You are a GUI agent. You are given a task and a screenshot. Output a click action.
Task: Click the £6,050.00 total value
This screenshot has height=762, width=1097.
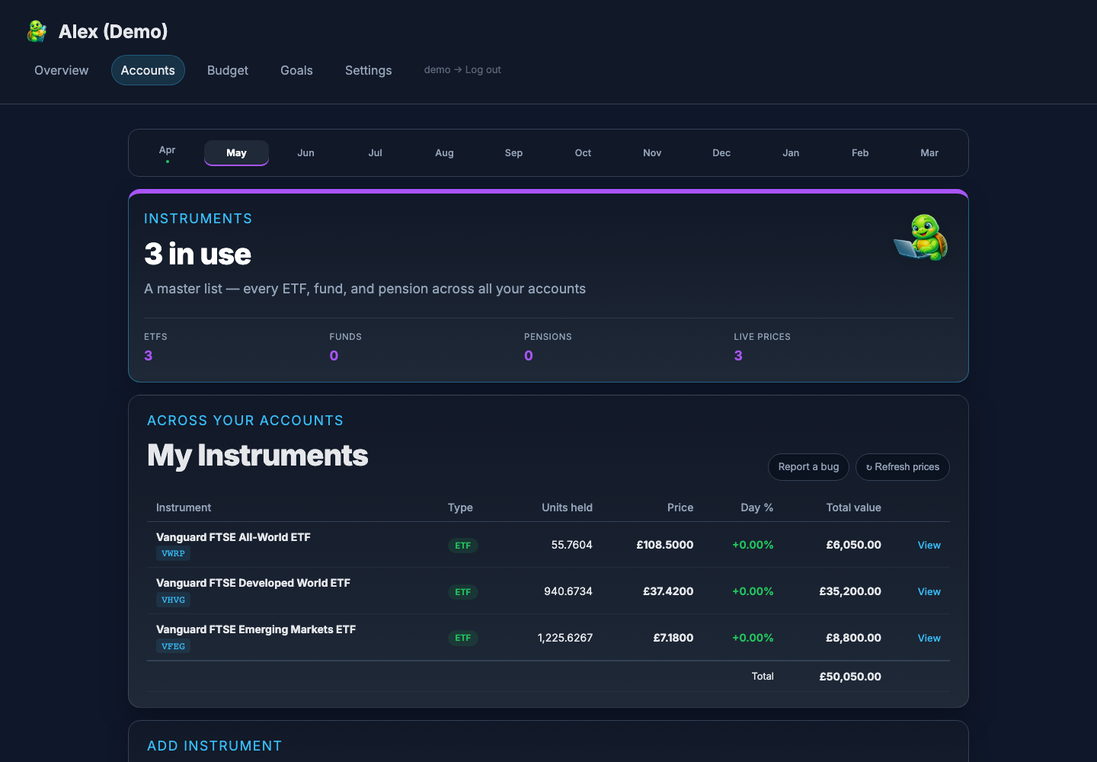click(853, 545)
